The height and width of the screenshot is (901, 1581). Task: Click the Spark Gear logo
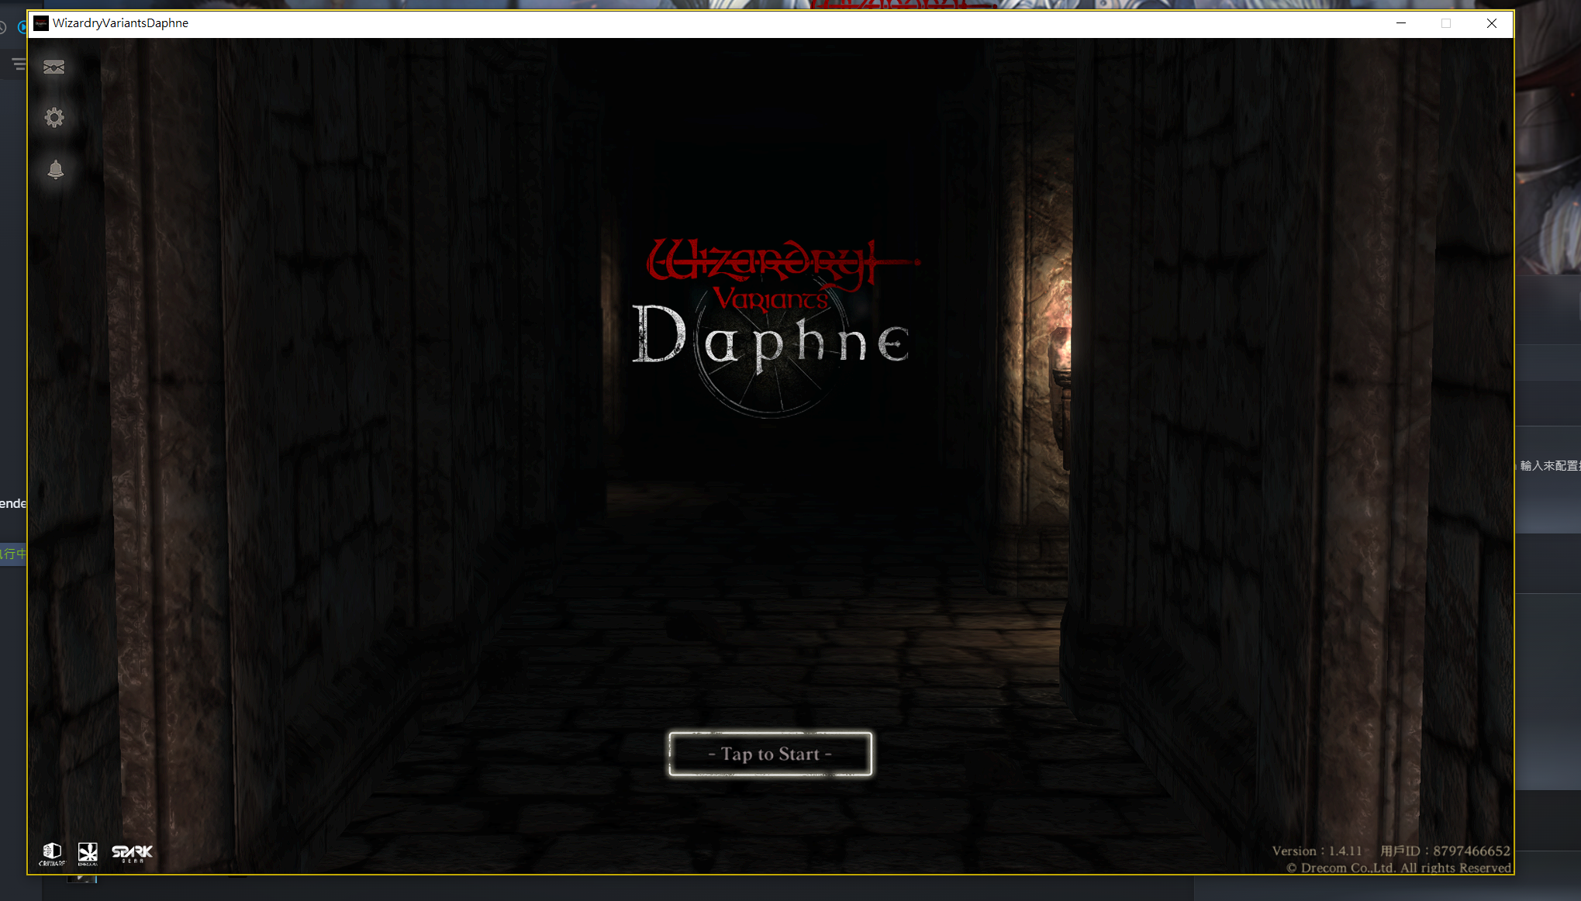(x=132, y=854)
